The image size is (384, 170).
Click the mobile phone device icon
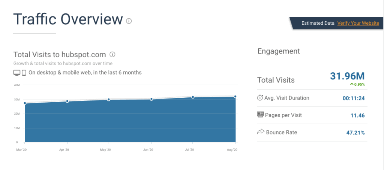tap(24, 73)
